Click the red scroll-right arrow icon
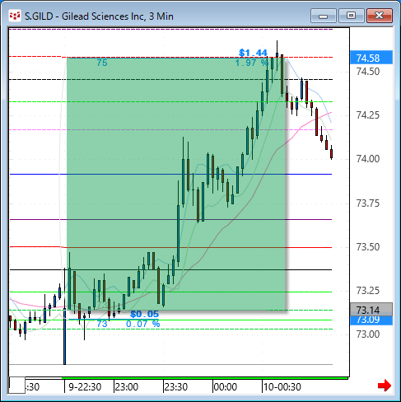 point(384,386)
